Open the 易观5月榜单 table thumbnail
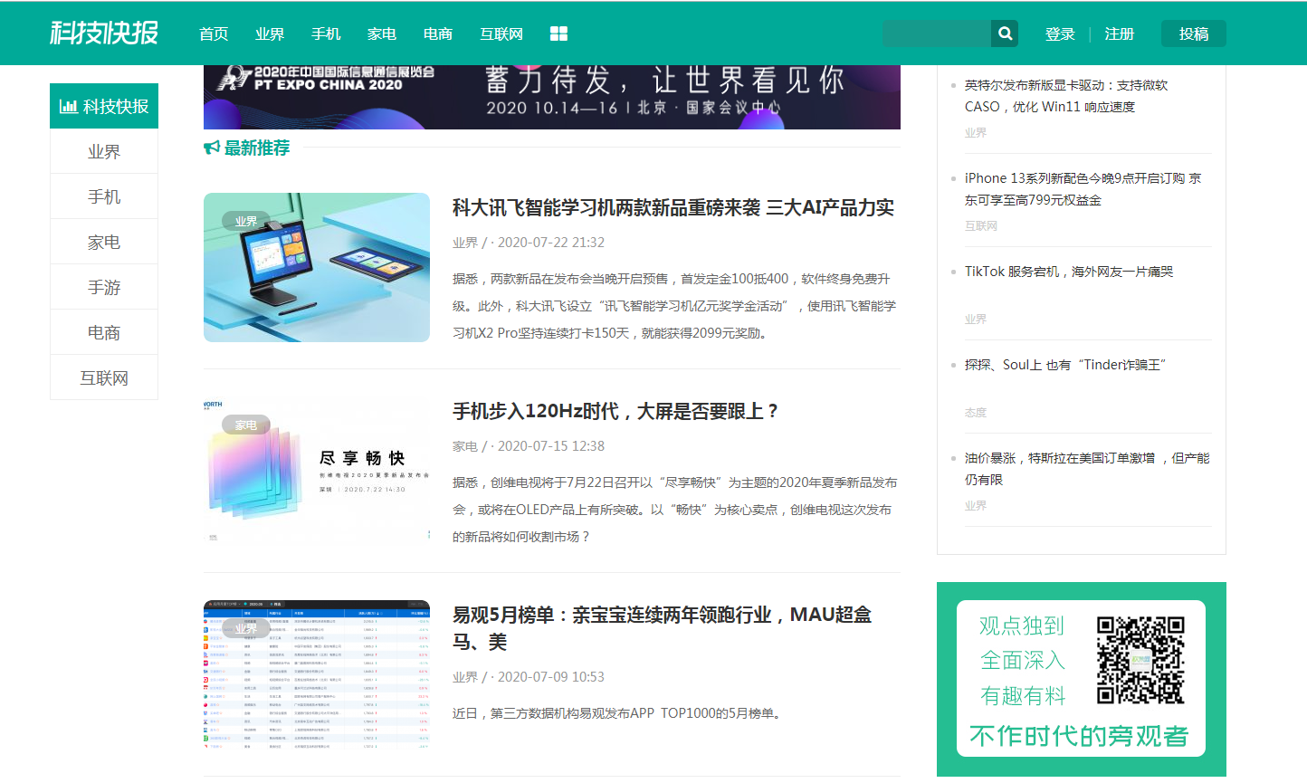1307x783 pixels. (x=317, y=674)
